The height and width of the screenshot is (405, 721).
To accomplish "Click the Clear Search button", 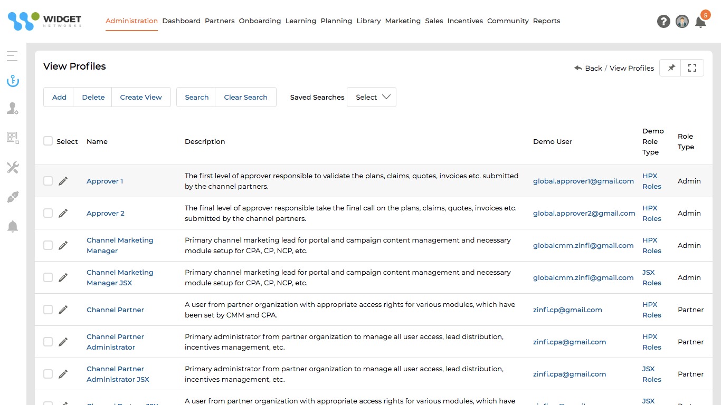I will point(245,97).
